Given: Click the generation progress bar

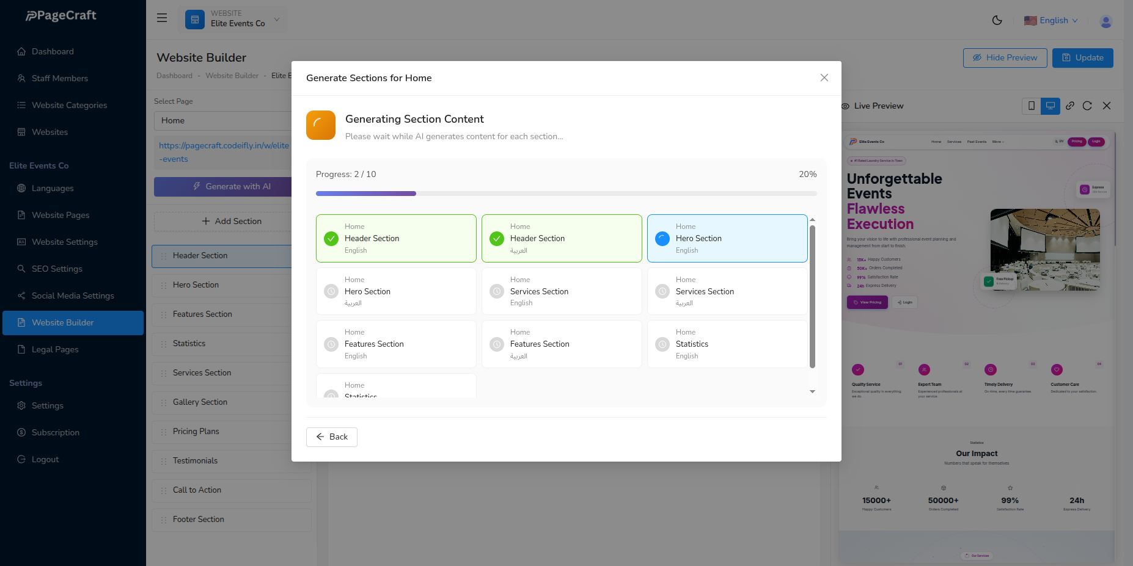Looking at the screenshot, I should (566, 194).
